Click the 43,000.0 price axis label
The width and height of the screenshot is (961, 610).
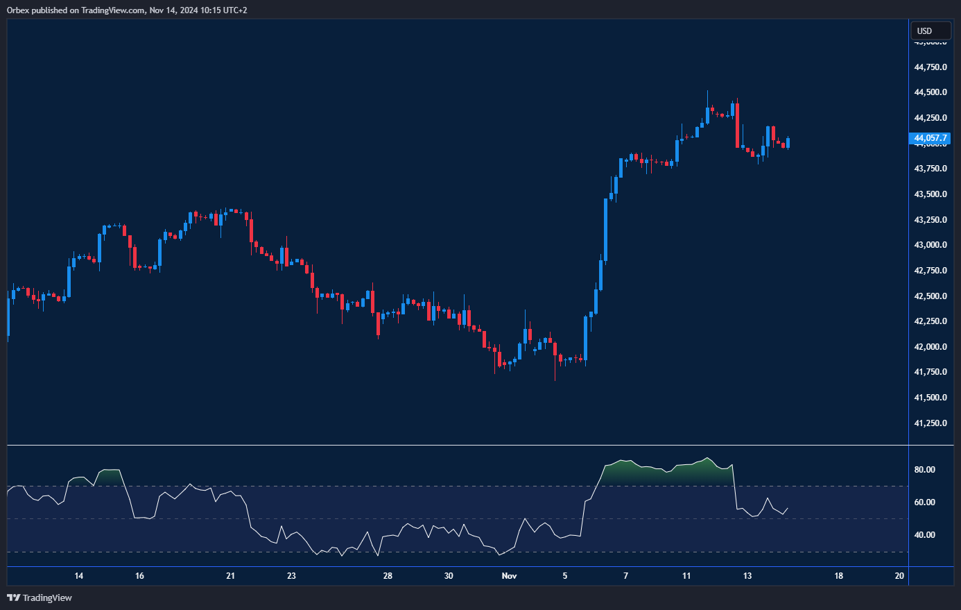[x=930, y=245]
